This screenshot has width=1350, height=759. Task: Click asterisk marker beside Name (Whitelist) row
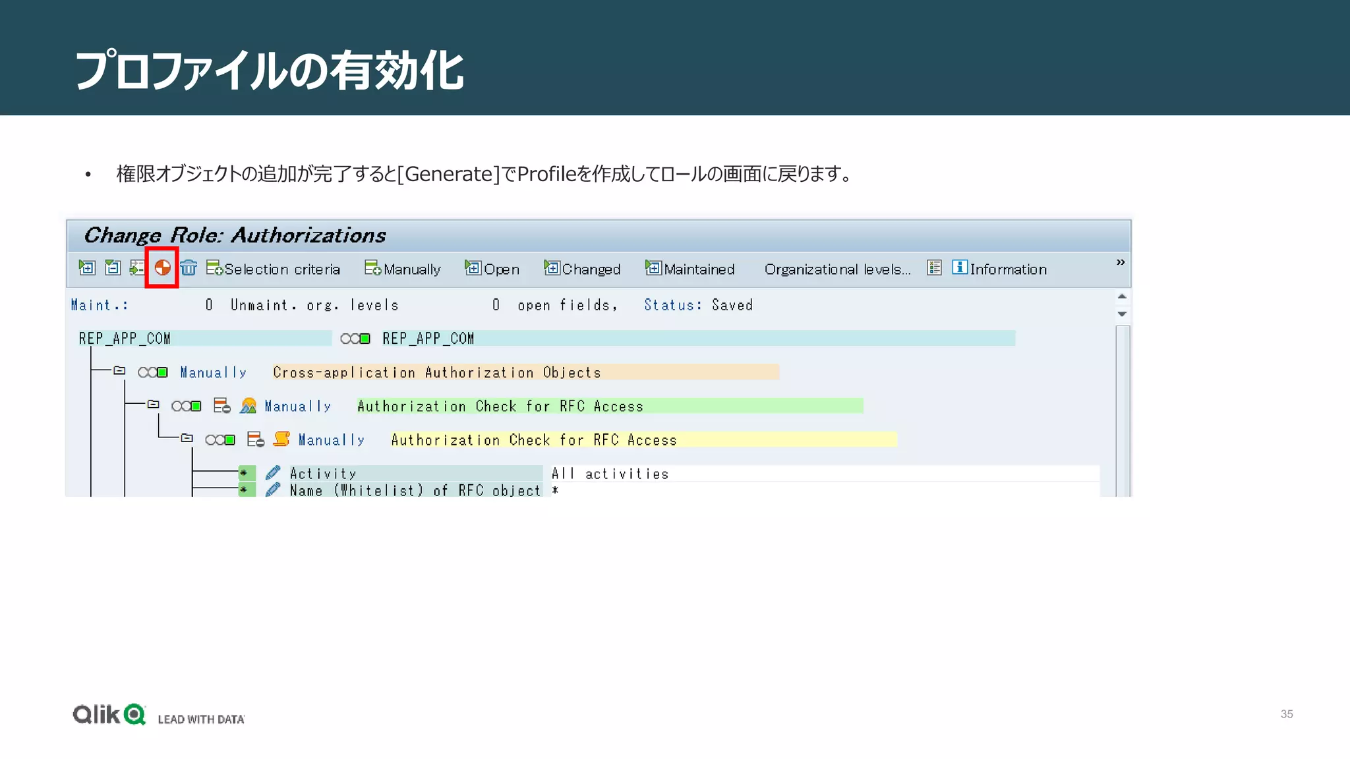(x=247, y=490)
